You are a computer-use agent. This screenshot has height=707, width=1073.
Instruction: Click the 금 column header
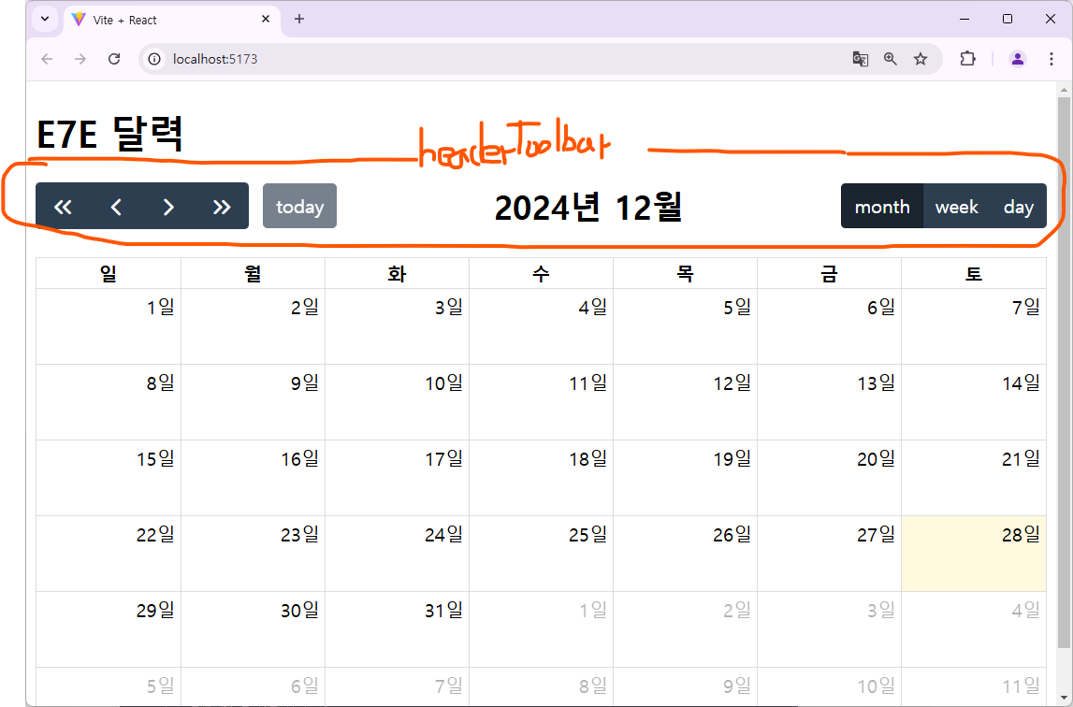tap(830, 274)
